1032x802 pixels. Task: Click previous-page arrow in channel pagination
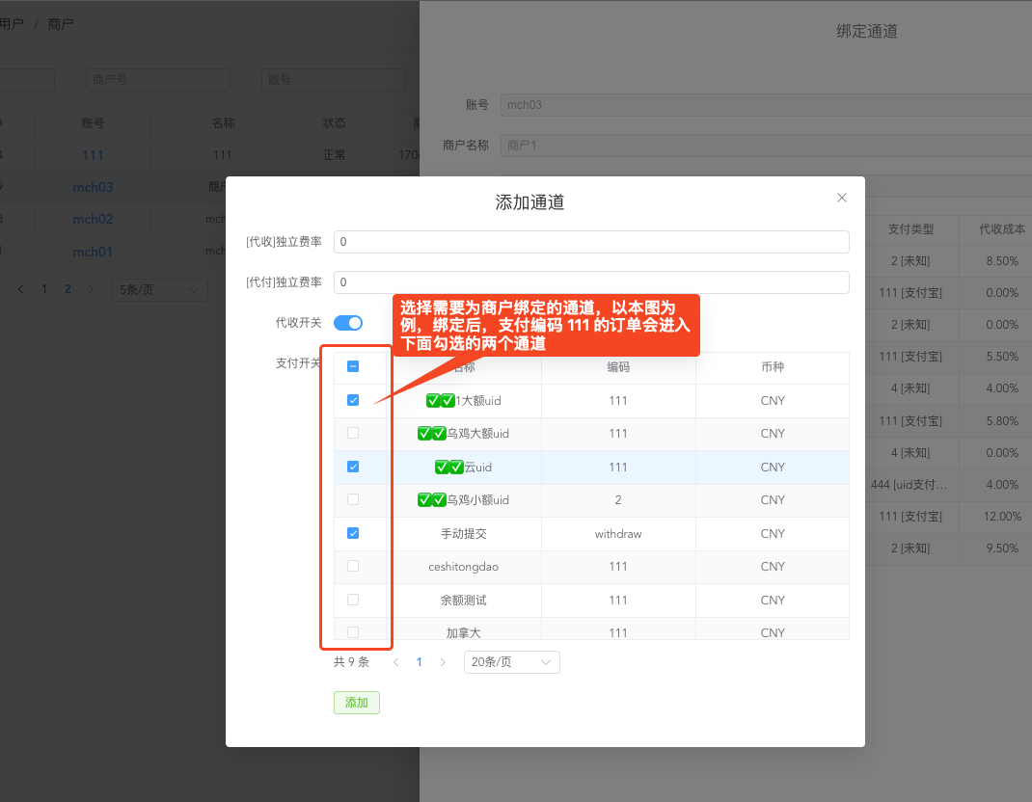[x=395, y=662]
